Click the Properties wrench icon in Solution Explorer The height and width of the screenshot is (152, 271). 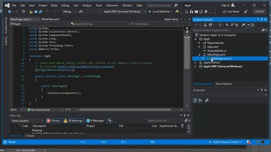click(243, 25)
